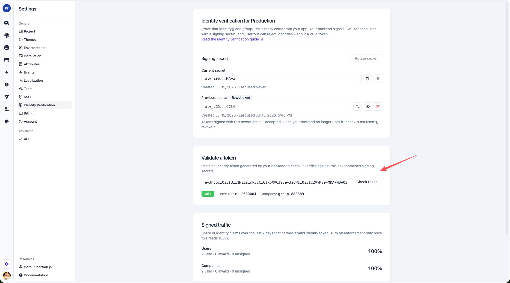The image size is (510, 283).
Task: Open Themes settings
Action: (44, 39)
